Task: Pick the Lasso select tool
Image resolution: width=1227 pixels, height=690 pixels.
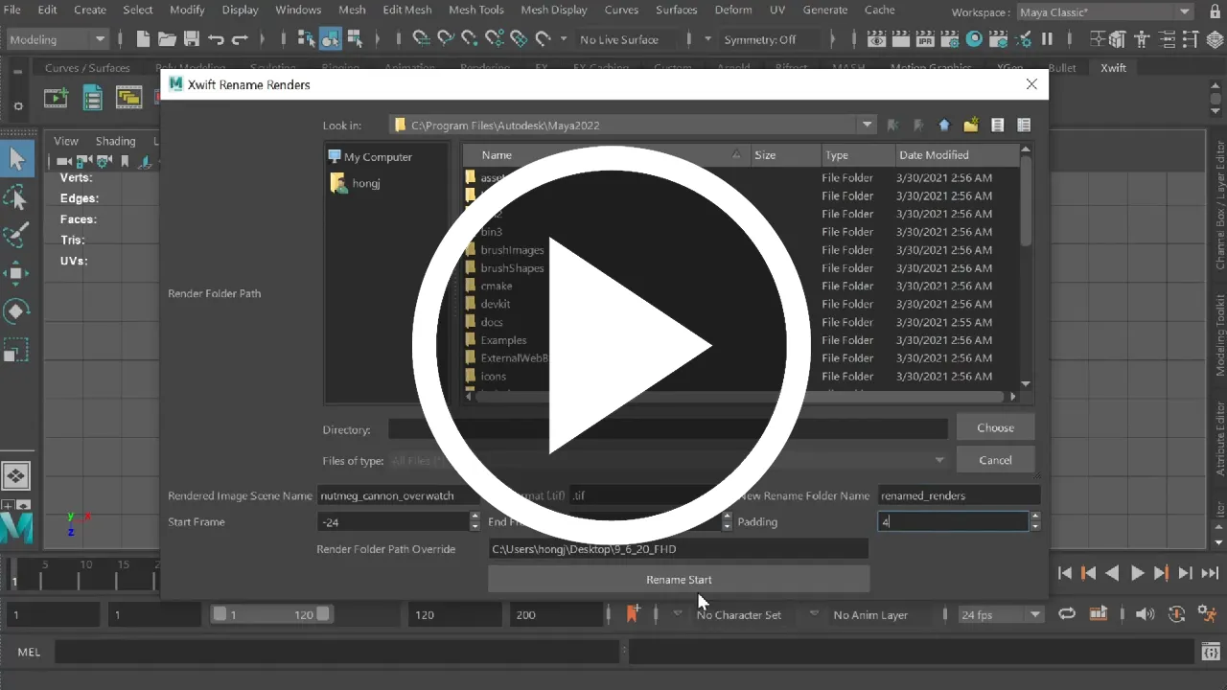Action: click(16, 197)
